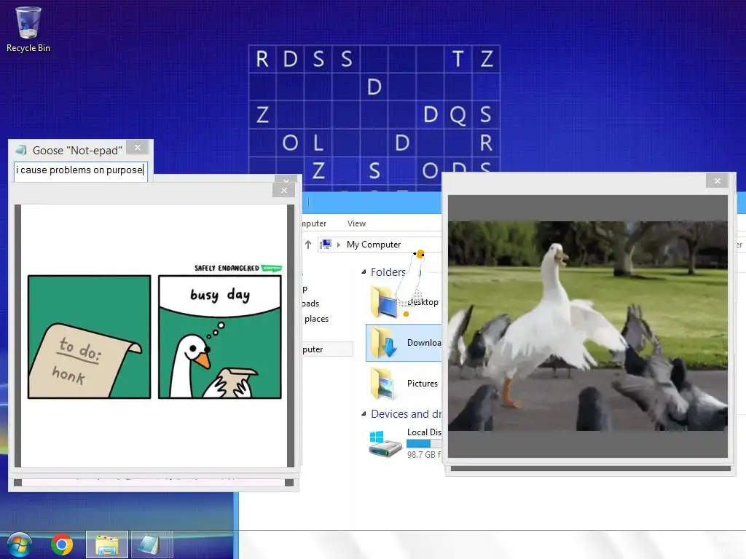Expand the address path chevron
Image resolution: width=746 pixels, height=559 pixels.
pyautogui.click(x=339, y=245)
